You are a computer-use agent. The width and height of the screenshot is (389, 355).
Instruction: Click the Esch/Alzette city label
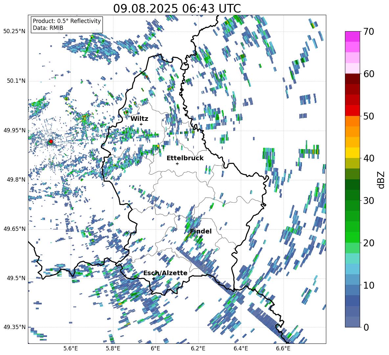[165, 273]
